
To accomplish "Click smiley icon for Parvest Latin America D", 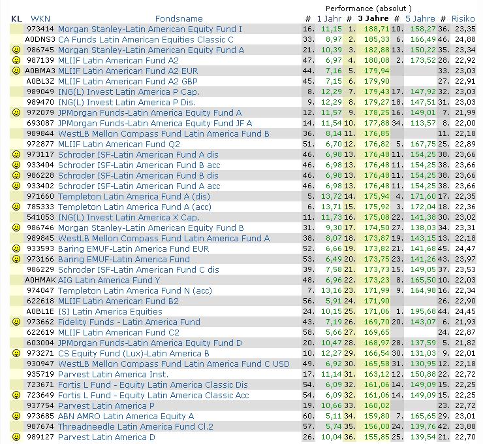I will click(16, 437).
